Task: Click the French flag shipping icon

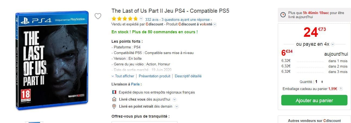Action: [114, 92]
